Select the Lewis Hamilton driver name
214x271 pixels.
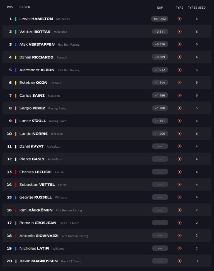[x=36, y=19]
